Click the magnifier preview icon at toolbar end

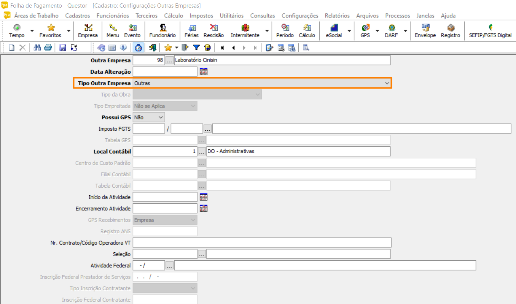click(306, 47)
